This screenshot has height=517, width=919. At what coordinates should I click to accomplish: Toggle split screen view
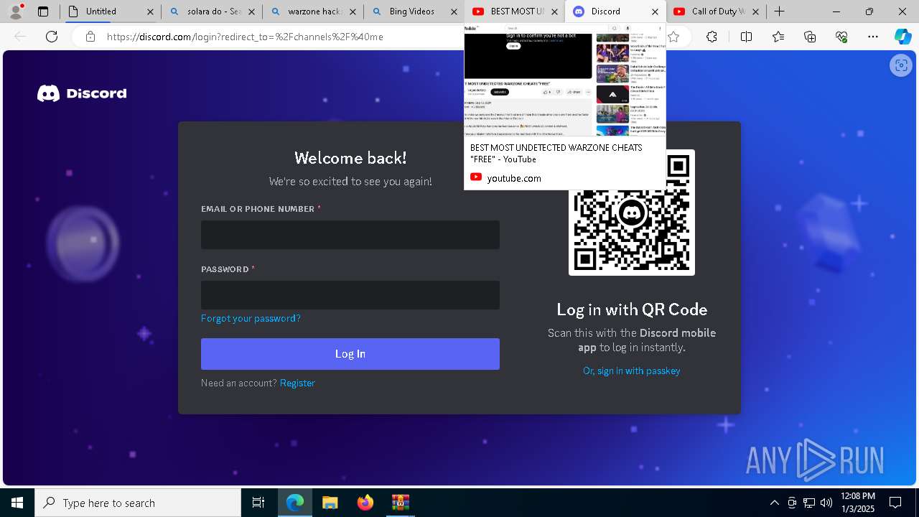tap(746, 37)
